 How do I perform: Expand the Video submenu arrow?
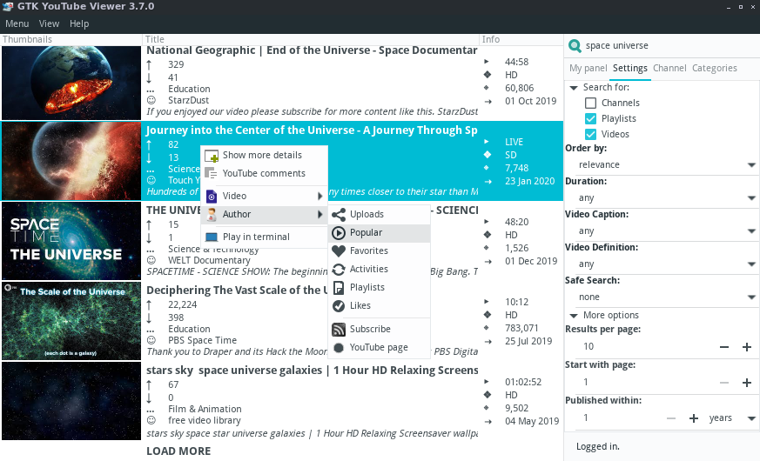tap(319, 196)
